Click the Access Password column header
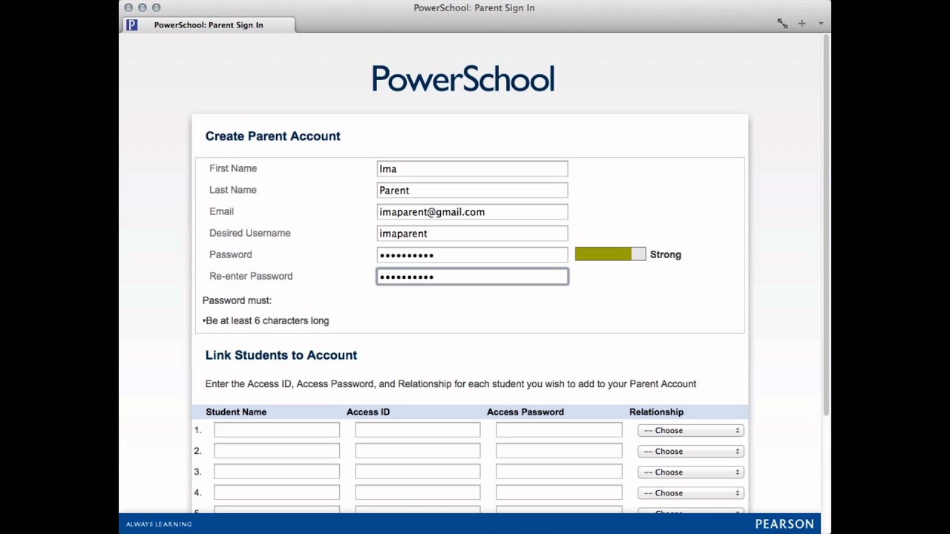The image size is (950, 534). [525, 412]
